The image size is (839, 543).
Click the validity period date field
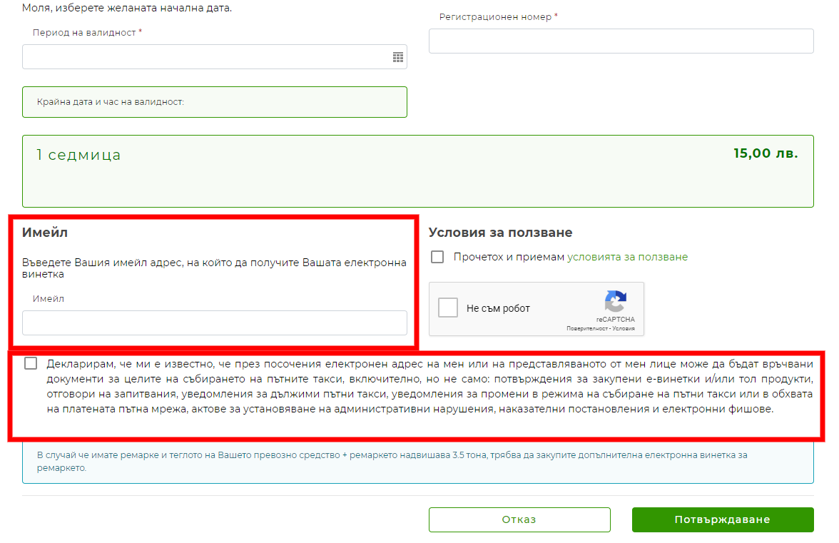[207, 57]
